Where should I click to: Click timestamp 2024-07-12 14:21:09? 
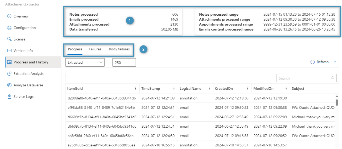click(158, 98)
